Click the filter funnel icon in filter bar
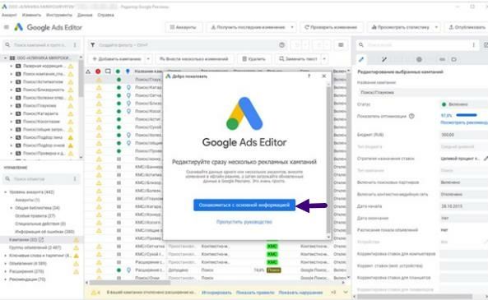This screenshot has width=488, height=300. pos(93,45)
